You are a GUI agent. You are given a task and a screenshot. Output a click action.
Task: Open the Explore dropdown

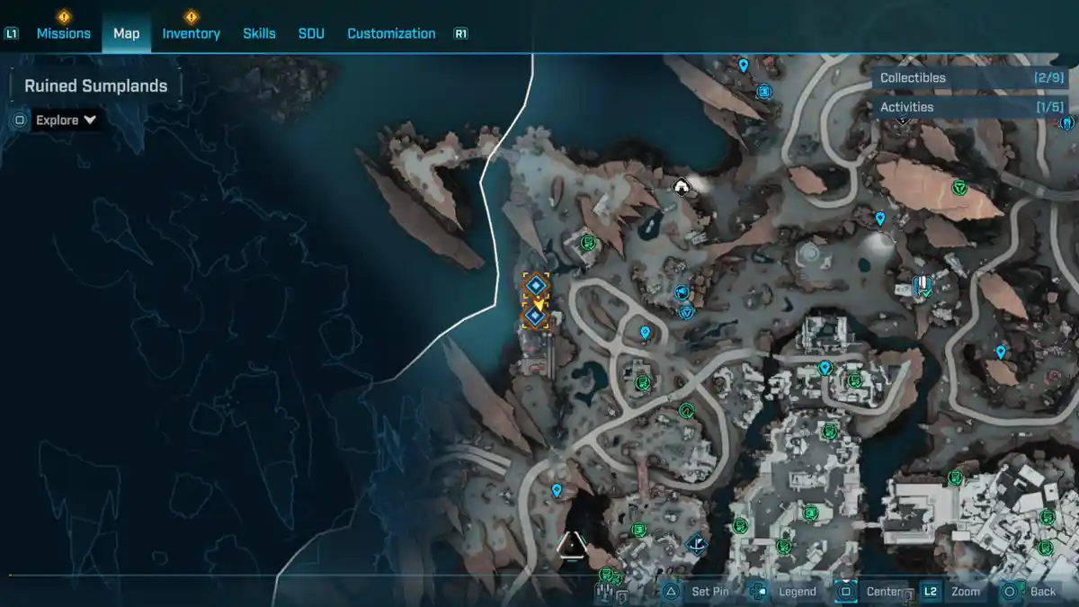(x=66, y=120)
